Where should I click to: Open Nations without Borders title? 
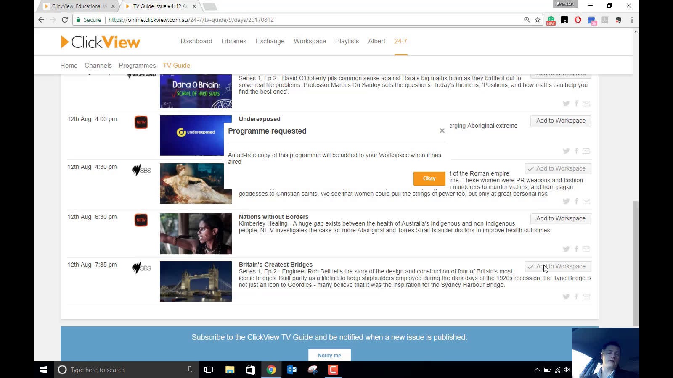click(273, 217)
